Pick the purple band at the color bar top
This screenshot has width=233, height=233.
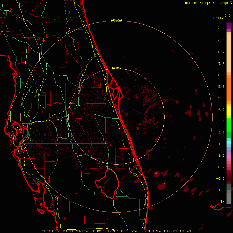click(229, 26)
